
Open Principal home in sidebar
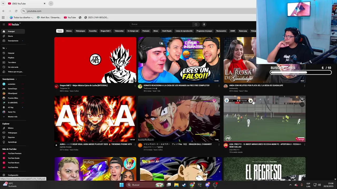click(x=13, y=31)
